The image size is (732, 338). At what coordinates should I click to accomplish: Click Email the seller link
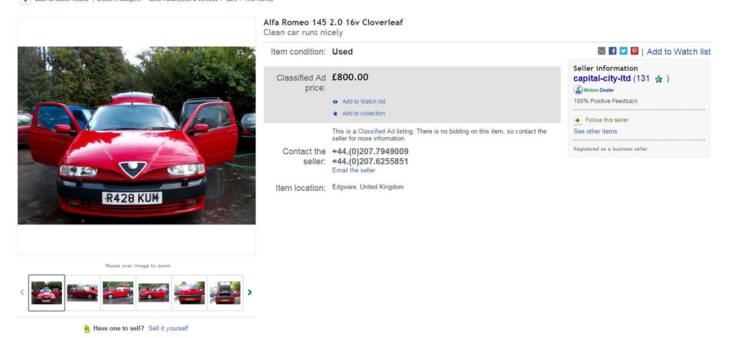[353, 170]
